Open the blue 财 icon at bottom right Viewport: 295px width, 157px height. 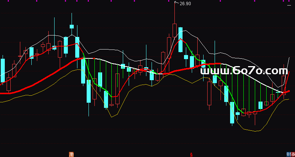[288, 154]
